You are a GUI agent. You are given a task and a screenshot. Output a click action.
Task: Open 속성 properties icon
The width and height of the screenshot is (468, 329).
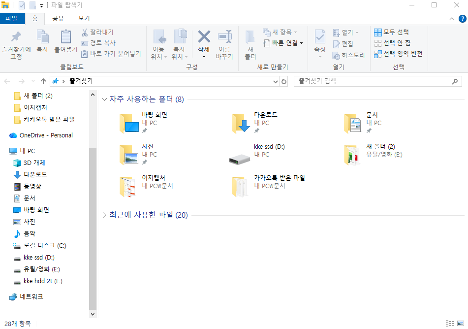click(x=320, y=37)
